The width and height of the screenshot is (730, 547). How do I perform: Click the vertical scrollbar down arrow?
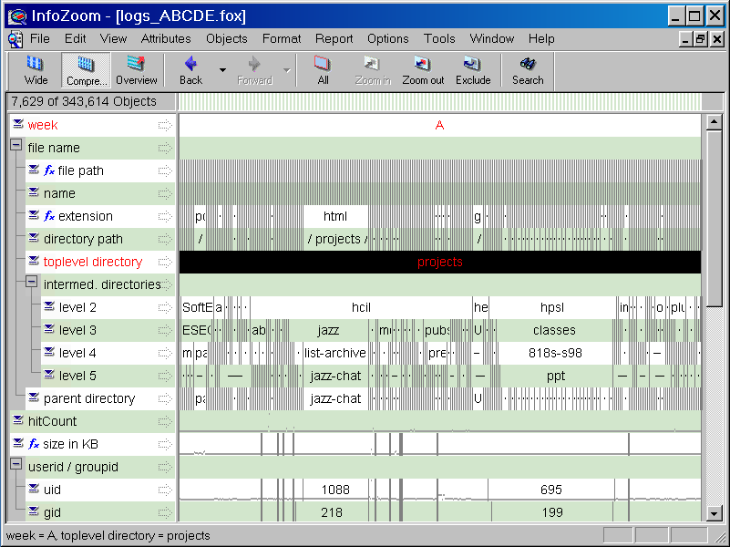click(715, 511)
